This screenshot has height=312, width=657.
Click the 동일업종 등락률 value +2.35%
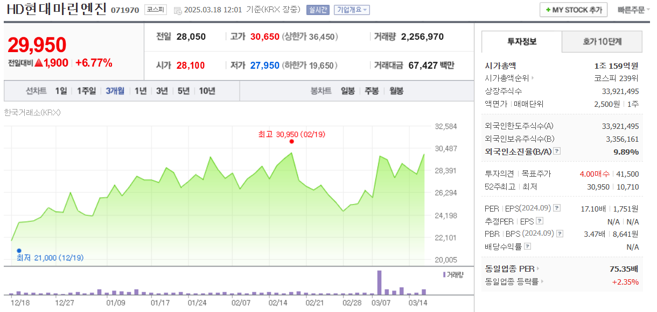pyautogui.click(x=625, y=281)
